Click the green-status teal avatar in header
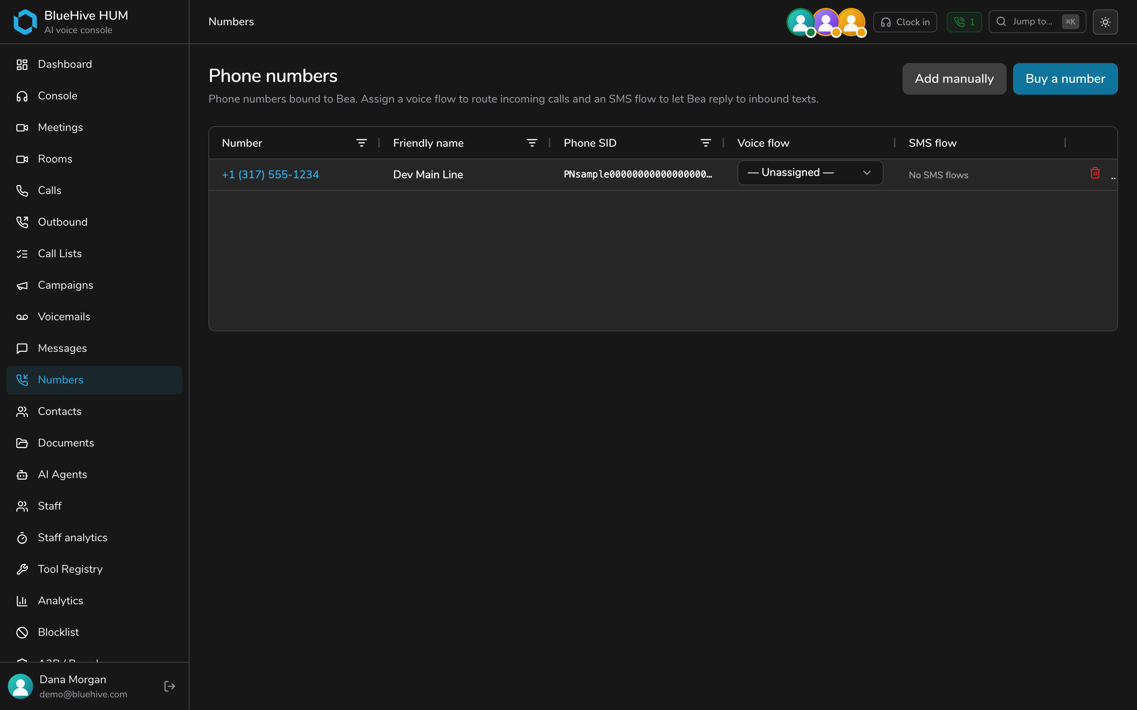Viewport: 1137px width, 710px height. (801, 22)
